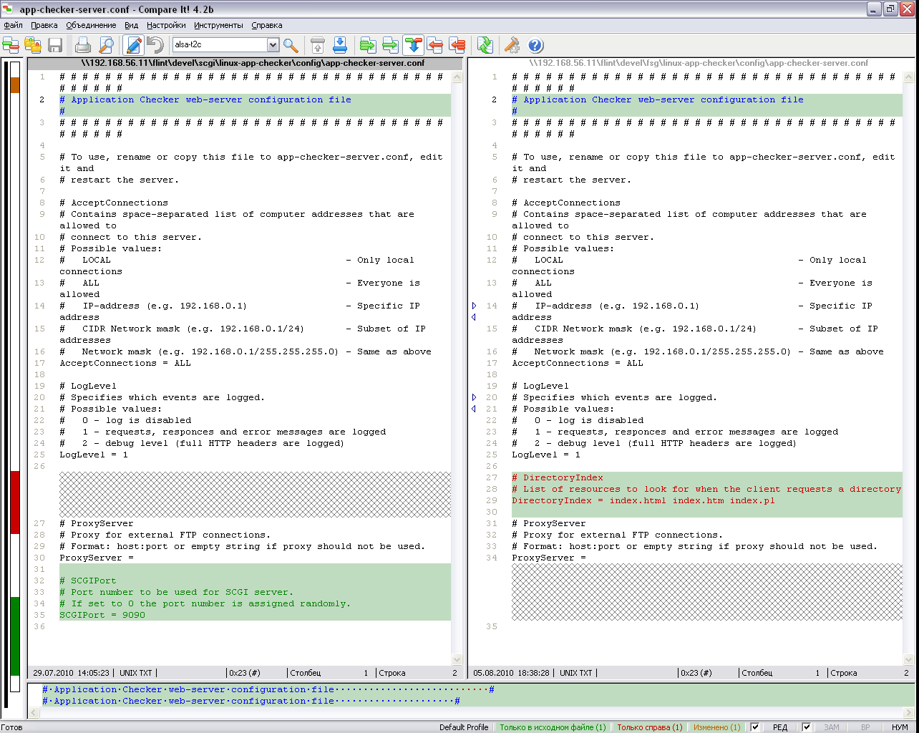Open the Вид menu
Image resolution: width=919 pixels, height=733 pixels.
click(131, 25)
